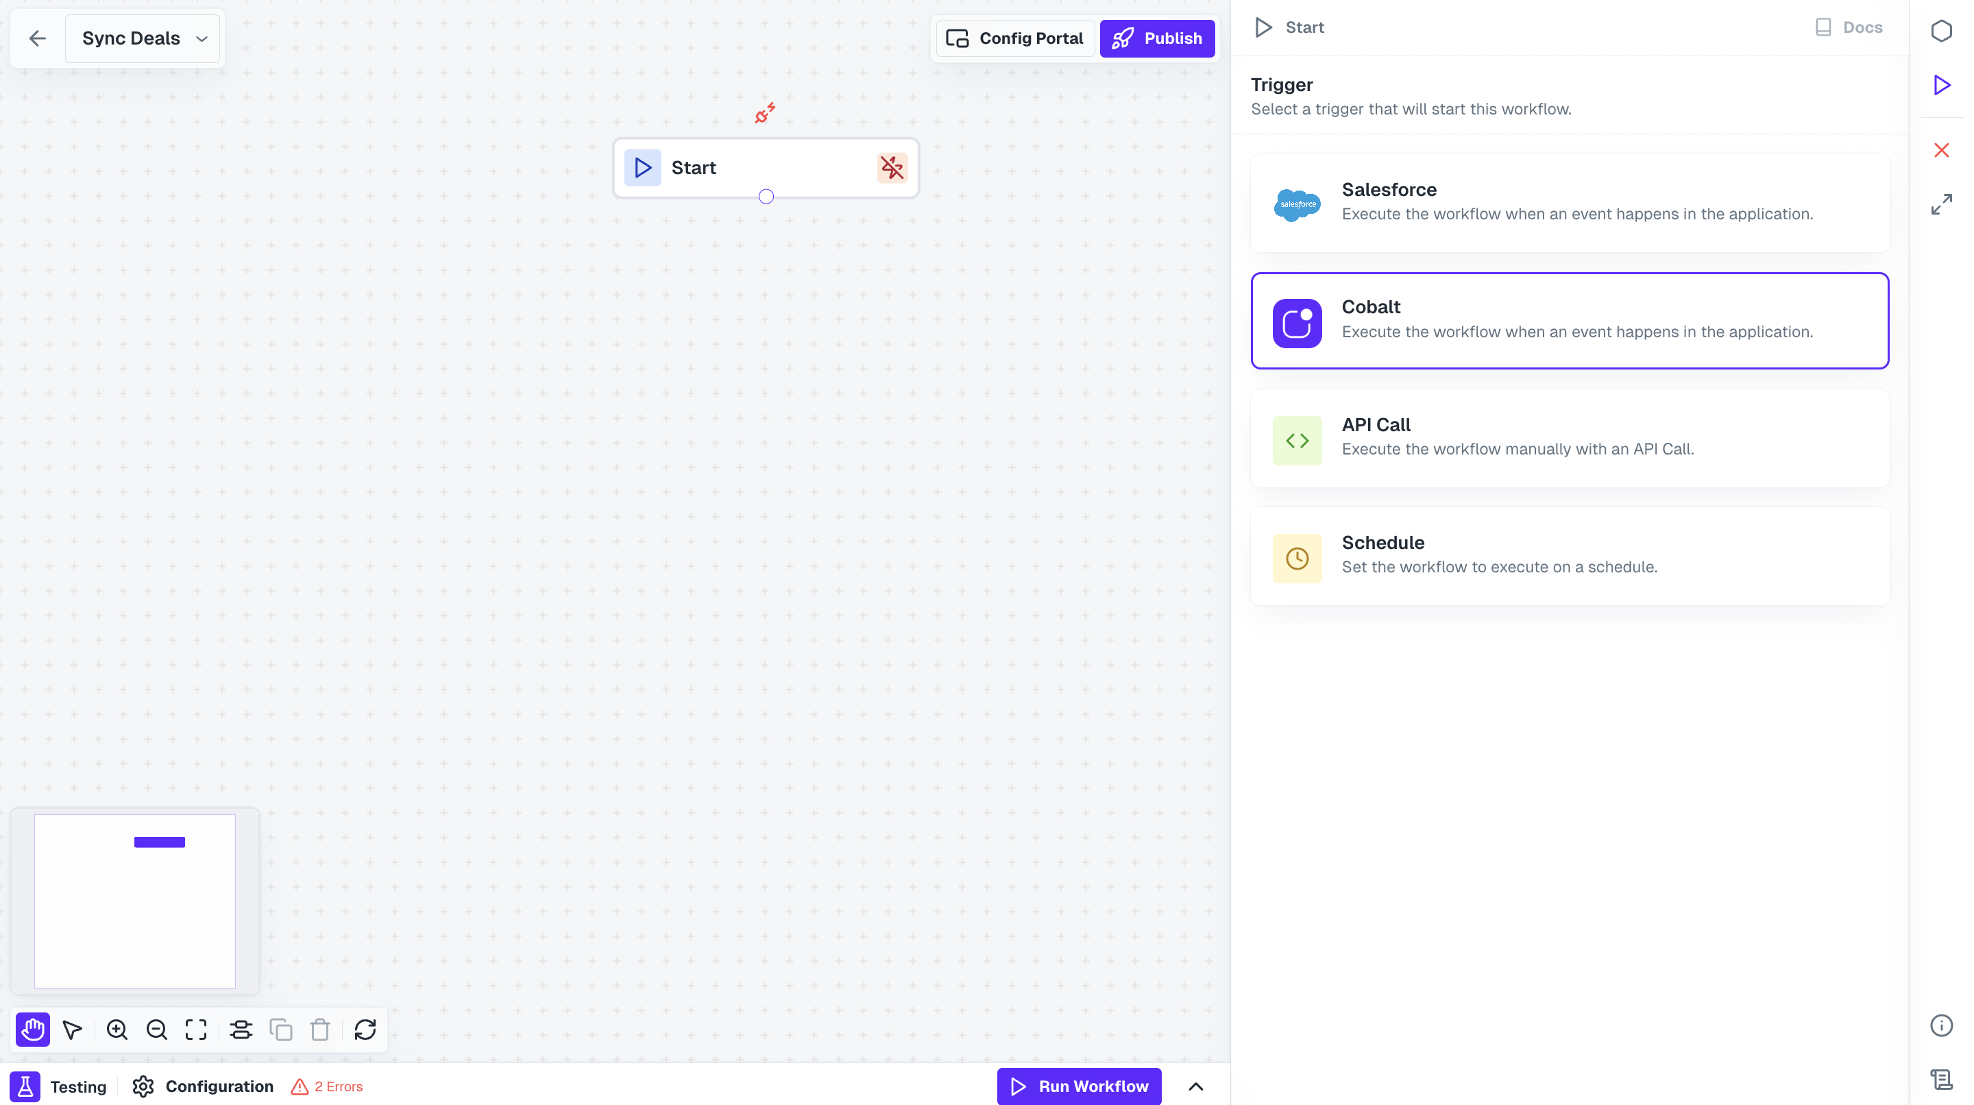Zoom in on the canvas
Viewport: 1974px width, 1105px height.
[117, 1030]
